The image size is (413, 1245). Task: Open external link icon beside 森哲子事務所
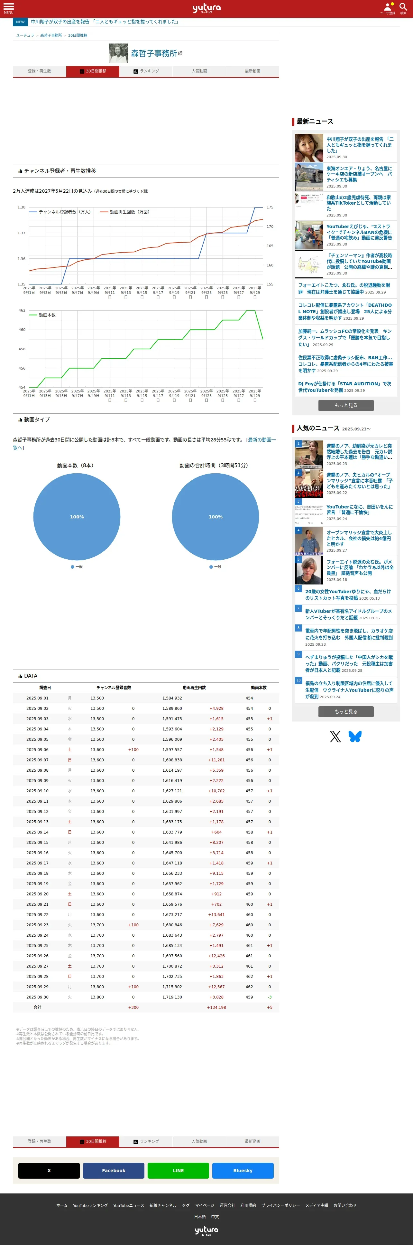tap(180, 53)
